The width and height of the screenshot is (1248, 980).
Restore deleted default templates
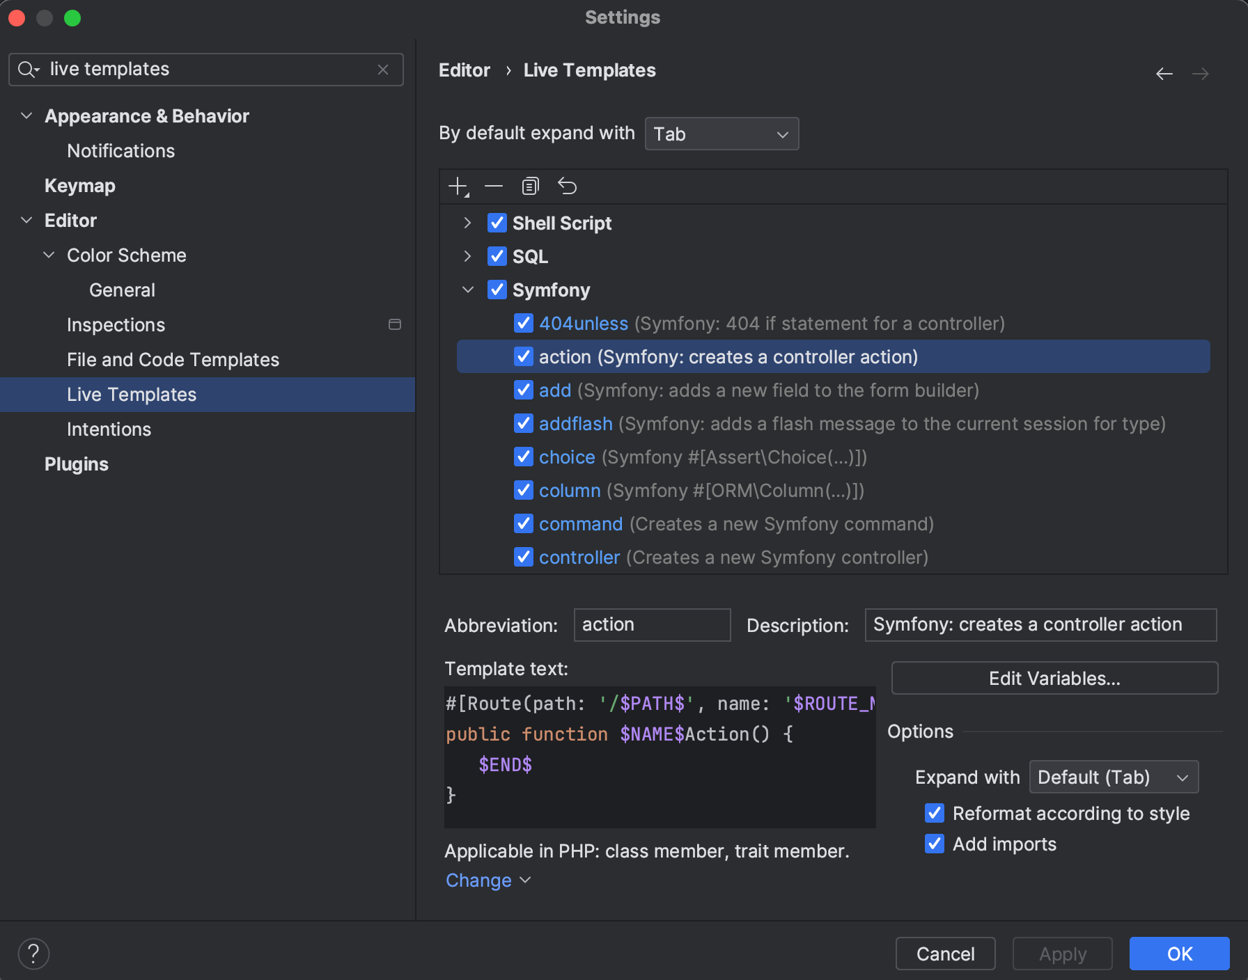click(x=567, y=186)
